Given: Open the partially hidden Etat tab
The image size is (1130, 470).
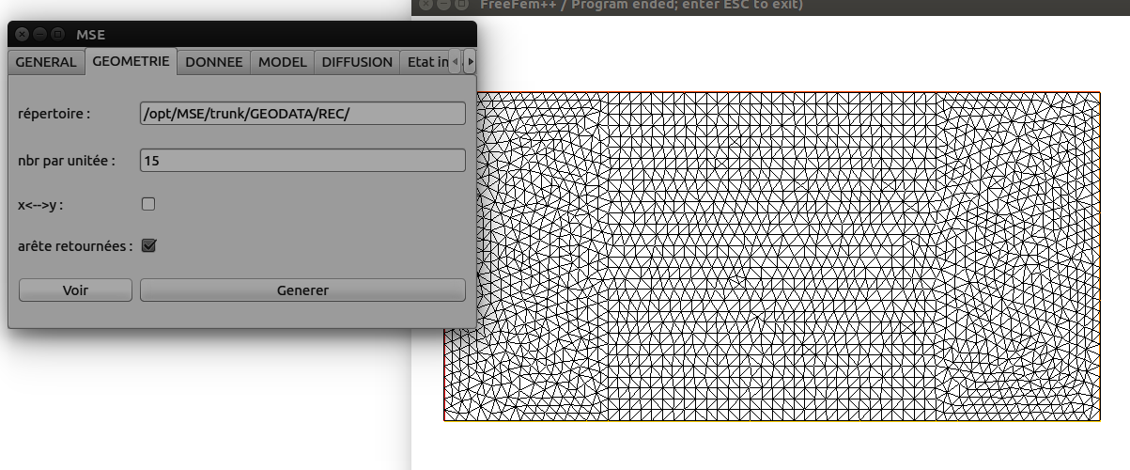Looking at the screenshot, I should (x=426, y=62).
